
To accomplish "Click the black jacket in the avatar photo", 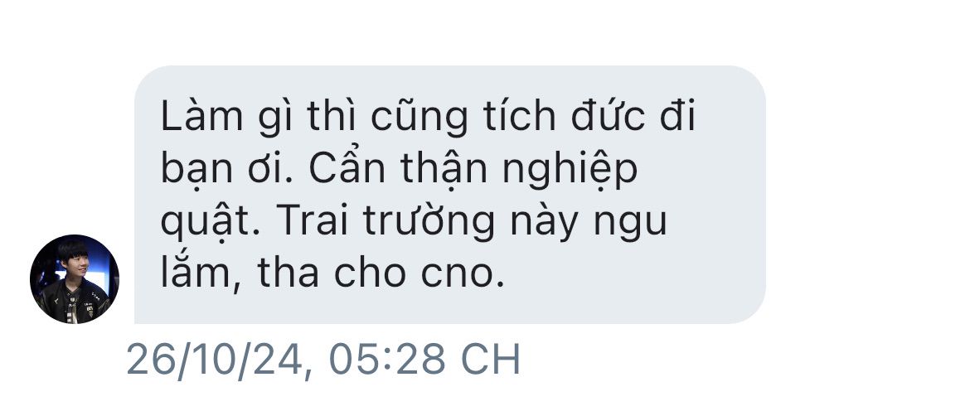I will 73,302.
